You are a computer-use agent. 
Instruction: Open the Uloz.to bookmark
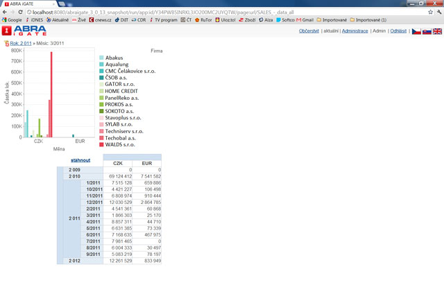(x=225, y=20)
